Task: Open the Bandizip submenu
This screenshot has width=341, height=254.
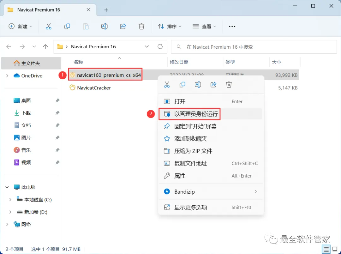Action: [x=211, y=192]
